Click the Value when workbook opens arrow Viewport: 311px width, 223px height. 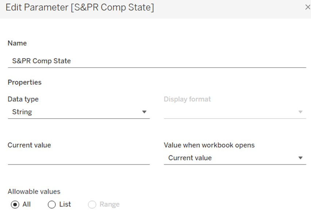(300, 158)
